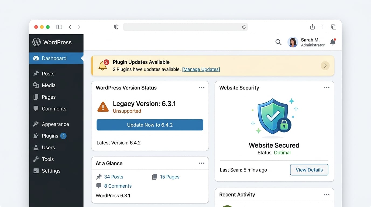Expand the Plugin Updates banner chevron
This screenshot has height=207, width=371.
coord(325,66)
